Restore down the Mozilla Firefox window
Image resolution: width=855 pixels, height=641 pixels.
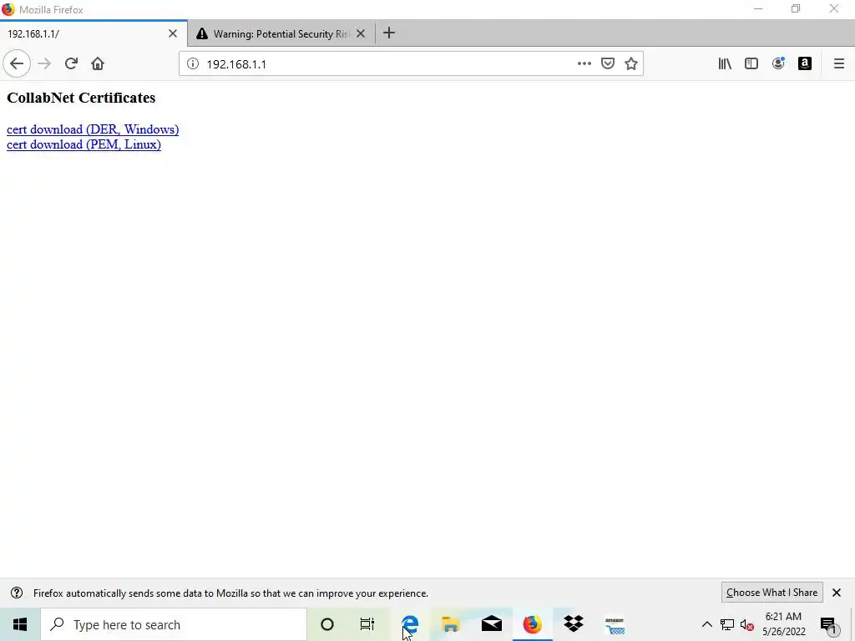tap(796, 8)
